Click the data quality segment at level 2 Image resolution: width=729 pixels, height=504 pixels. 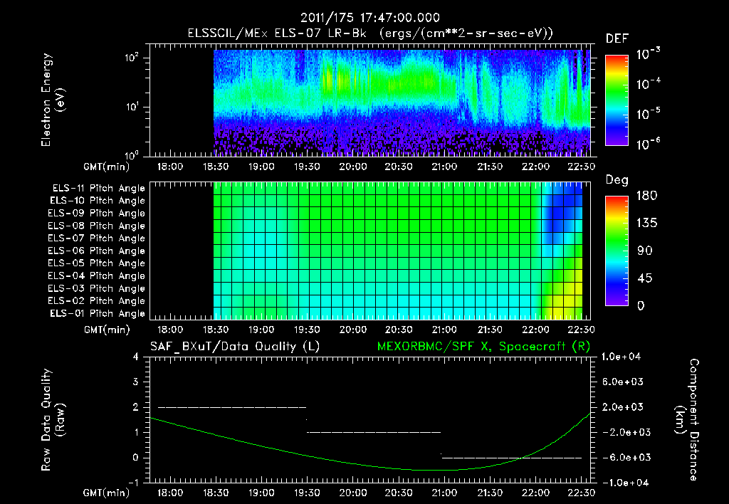pyautogui.click(x=232, y=407)
